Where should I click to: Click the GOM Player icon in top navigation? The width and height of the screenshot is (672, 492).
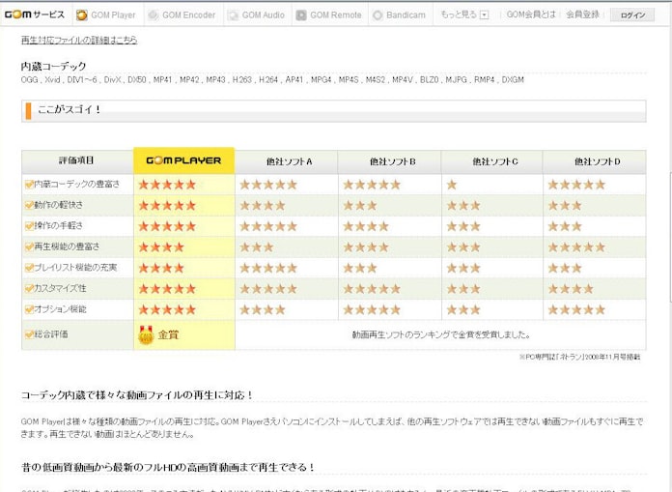coord(81,15)
